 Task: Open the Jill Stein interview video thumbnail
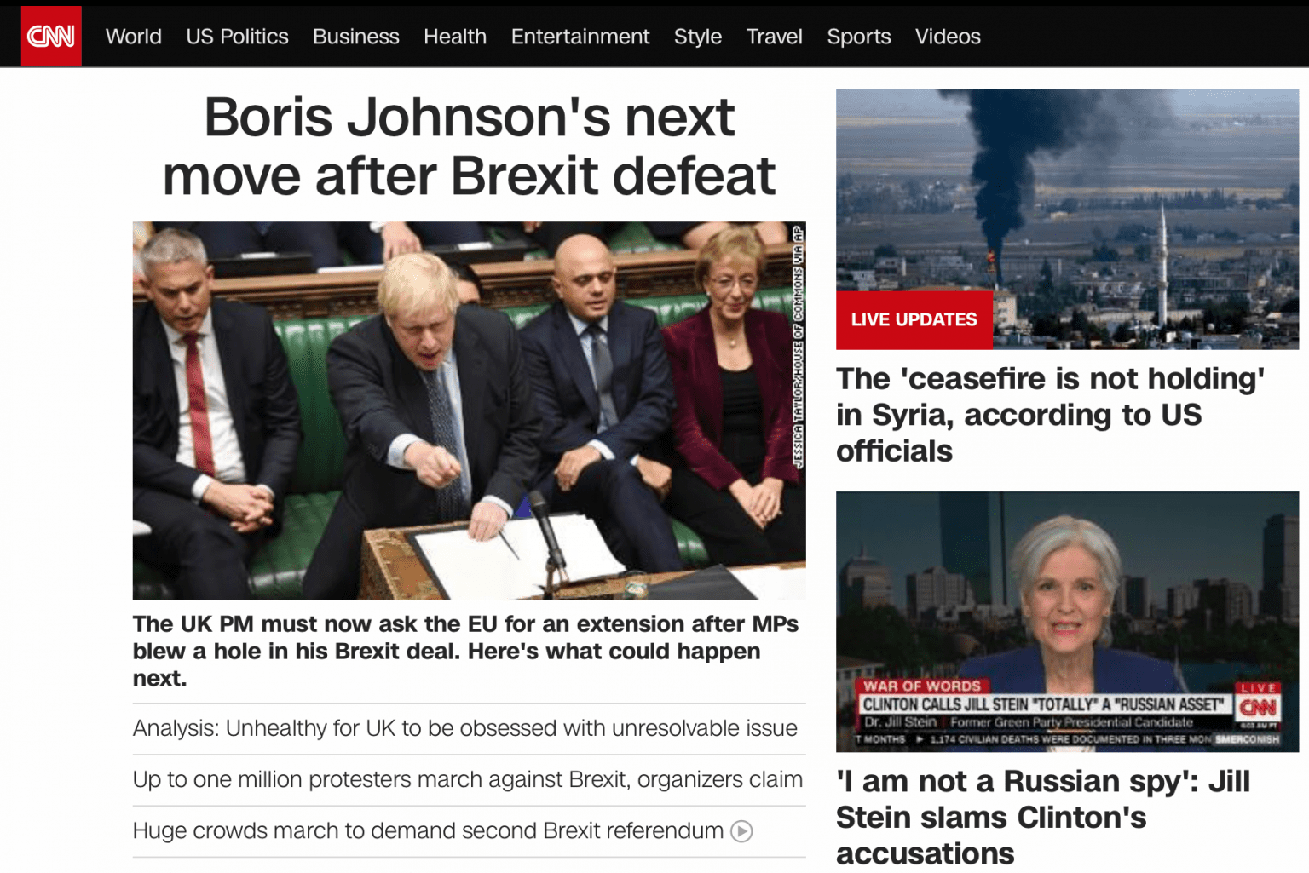tap(1067, 622)
